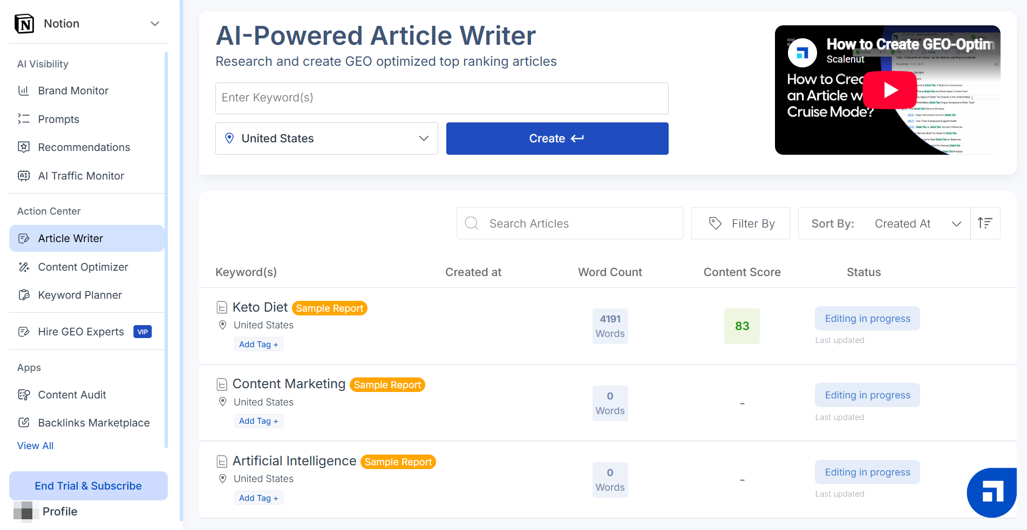
Task: Click the Keto Diet document icon
Action: [222, 308]
